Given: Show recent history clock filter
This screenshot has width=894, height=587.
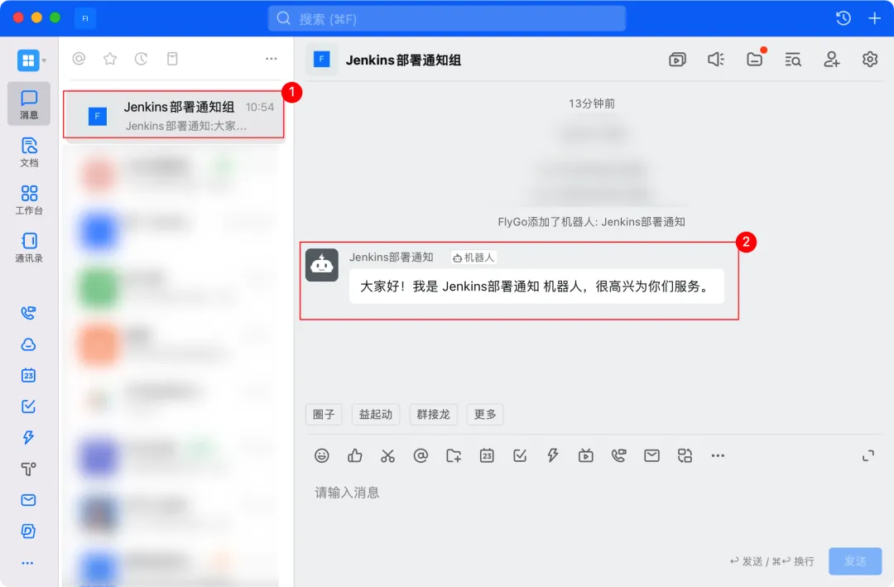Looking at the screenshot, I should pyautogui.click(x=141, y=58).
